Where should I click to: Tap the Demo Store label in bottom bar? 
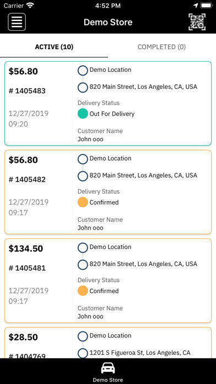tap(108, 380)
